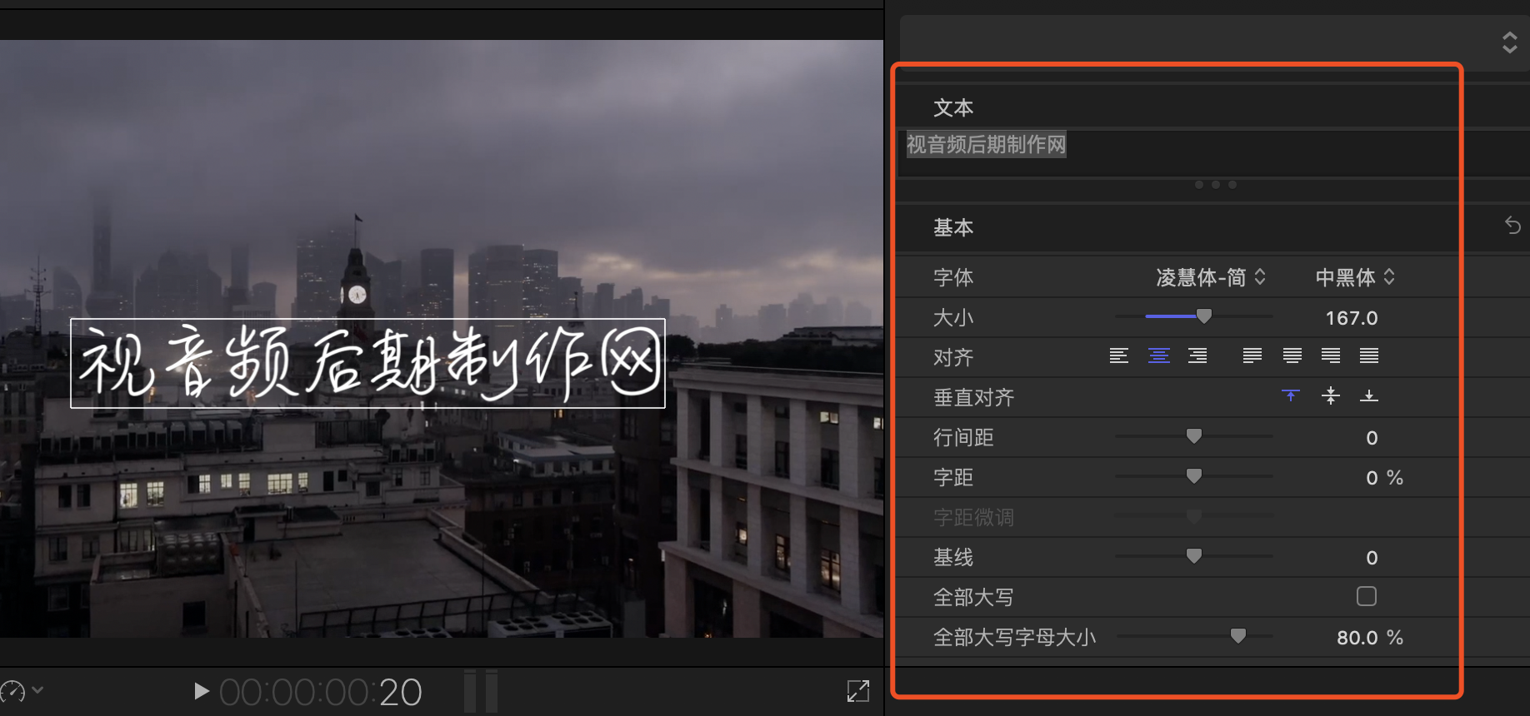Screen dimensions: 1530x716
Task: Justify text with last line right
Action: coord(1331,356)
